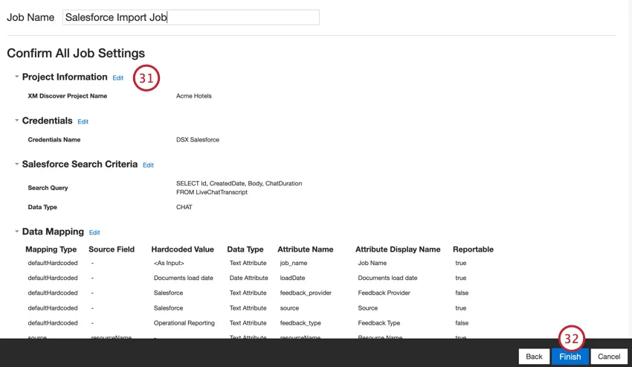Collapse the Credentials section arrow
The width and height of the screenshot is (632, 367).
(x=16, y=121)
